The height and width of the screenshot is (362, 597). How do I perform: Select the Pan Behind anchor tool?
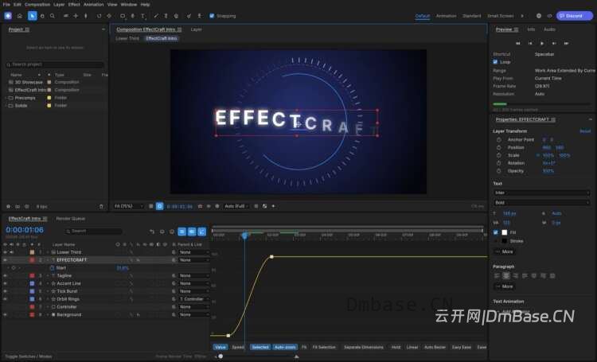pyautogui.click(x=109, y=16)
